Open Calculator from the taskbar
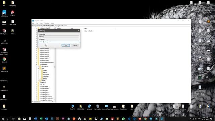Viewport: 215px width, 121px height. (x=30, y=119)
